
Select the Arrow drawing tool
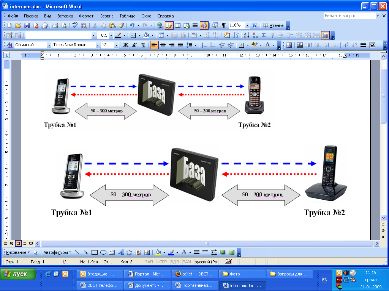86,252
